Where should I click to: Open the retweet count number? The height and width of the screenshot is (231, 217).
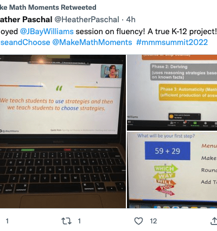coord(79,221)
